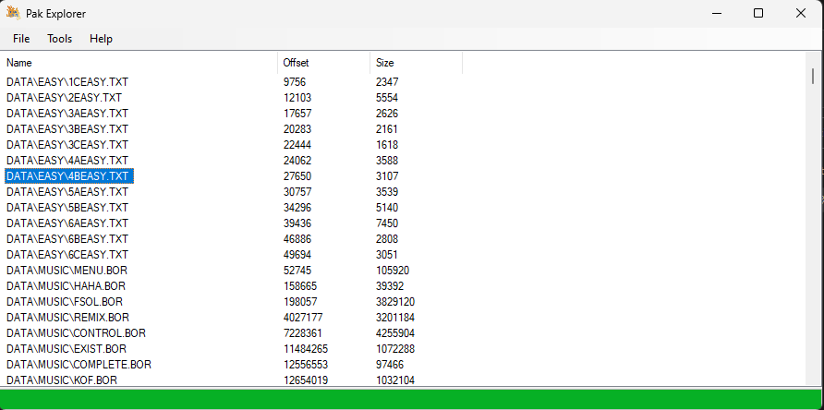Open the Help menu
824x410 pixels.
pyautogui.click(x=101, y=39)
